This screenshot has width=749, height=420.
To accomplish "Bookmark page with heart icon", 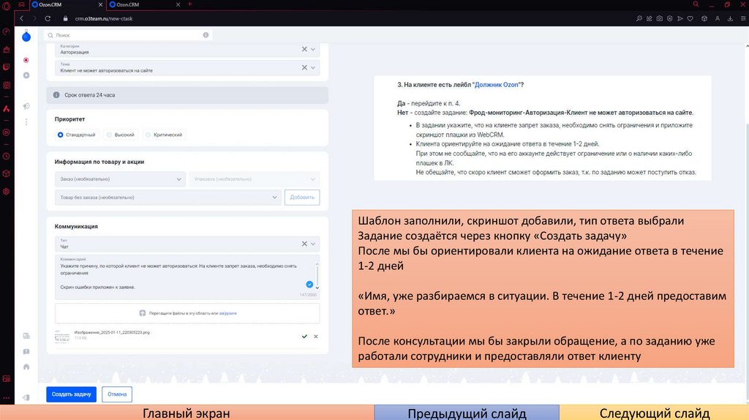I will pyautogui.click(x=690, y=18).
